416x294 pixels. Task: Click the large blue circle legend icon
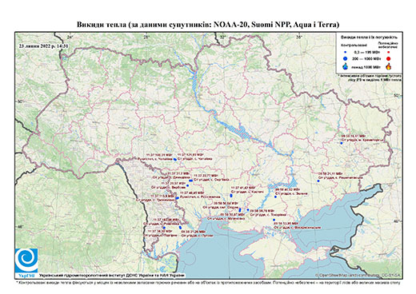(x=346, y=58)
